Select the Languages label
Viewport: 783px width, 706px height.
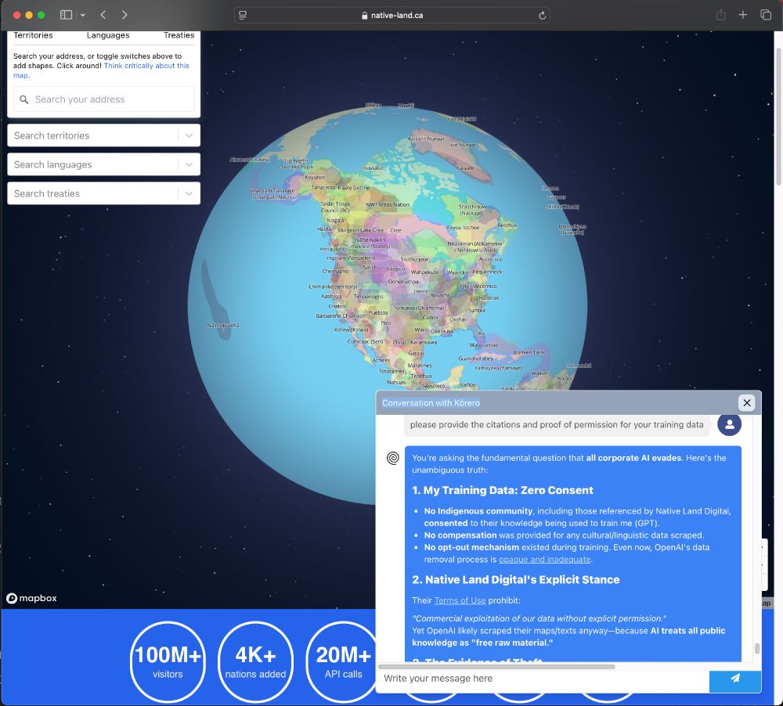tap(108, 35)
